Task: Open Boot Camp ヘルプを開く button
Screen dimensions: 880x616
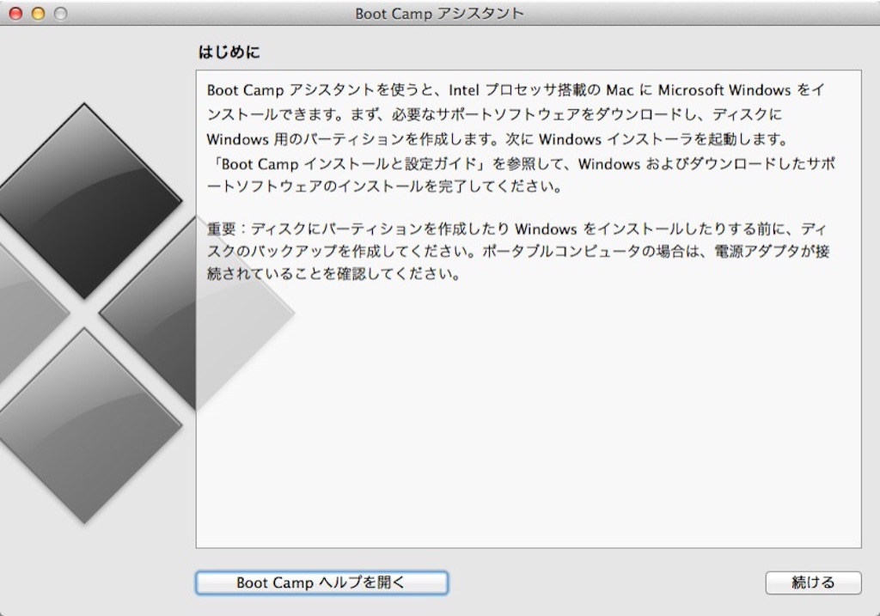Action: click(x=321, y=582)
